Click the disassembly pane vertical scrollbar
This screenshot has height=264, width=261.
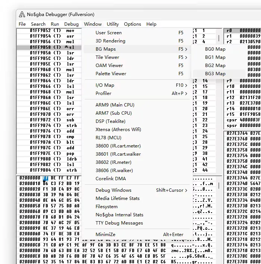[x=219, y=38]
